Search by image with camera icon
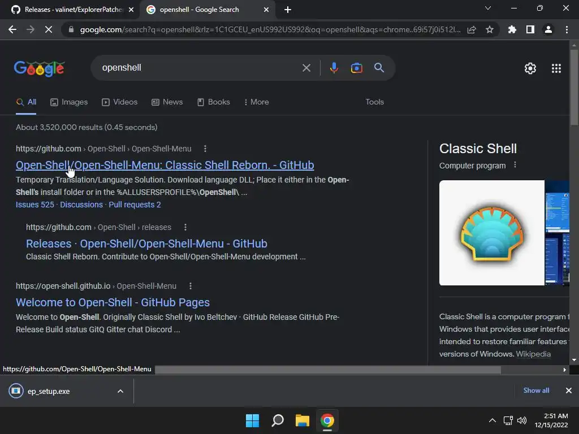 click(x=356, y=68)
